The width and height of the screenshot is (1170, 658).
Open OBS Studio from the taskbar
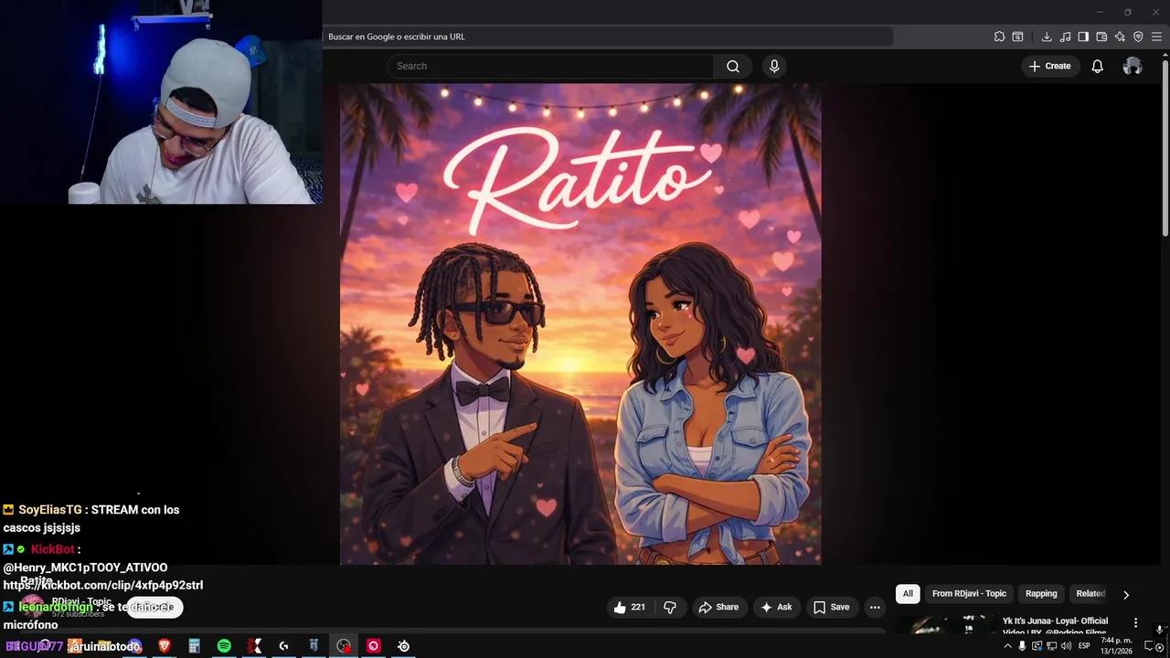coord(344,646)
